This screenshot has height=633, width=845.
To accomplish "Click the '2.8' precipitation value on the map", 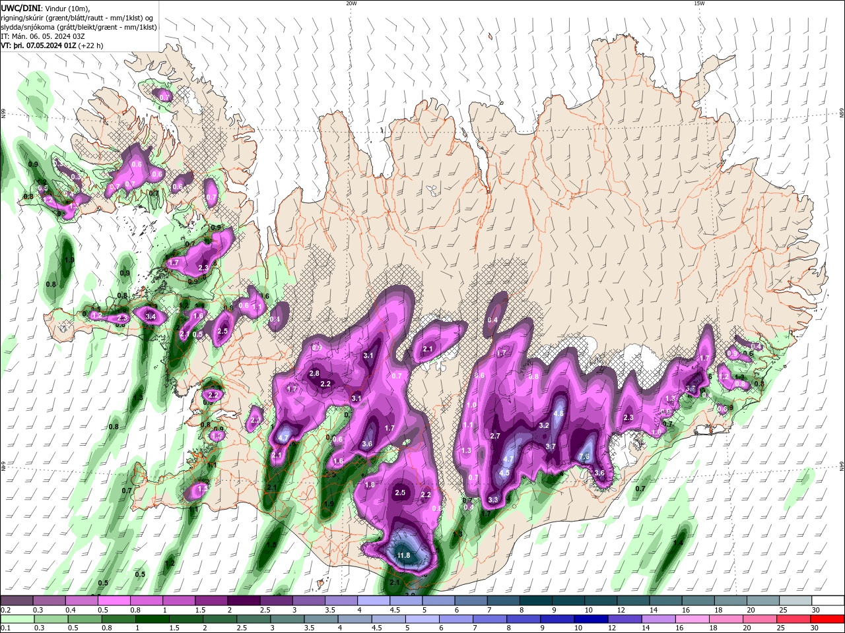I will coord(314,374).
